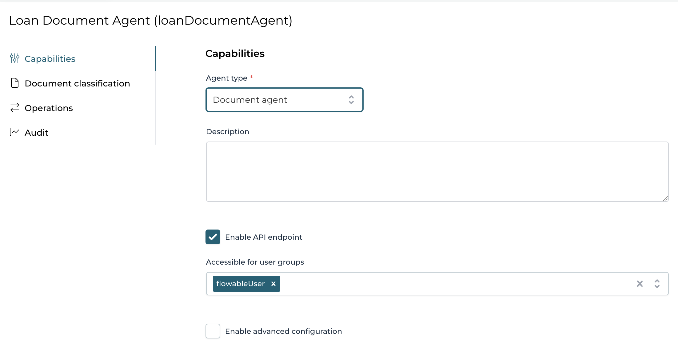Screen dimensions: 678x360
Task: Click the flowableUser group tag
Action: 240,284
